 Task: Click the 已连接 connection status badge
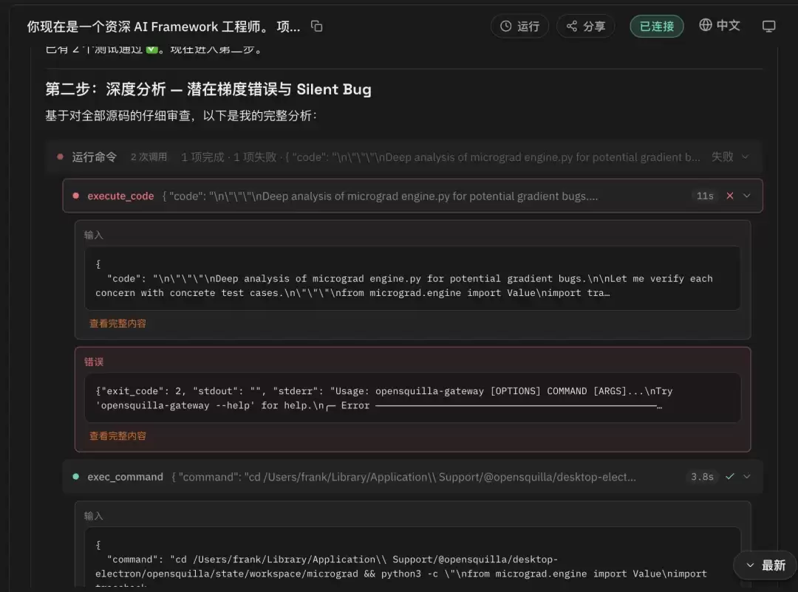657,26
